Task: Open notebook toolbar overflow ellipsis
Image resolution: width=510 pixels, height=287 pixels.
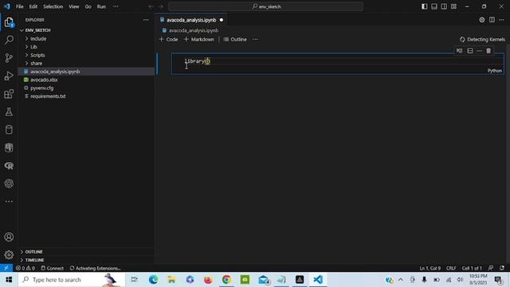Action: pyautogui.click(x=255, y=39)
